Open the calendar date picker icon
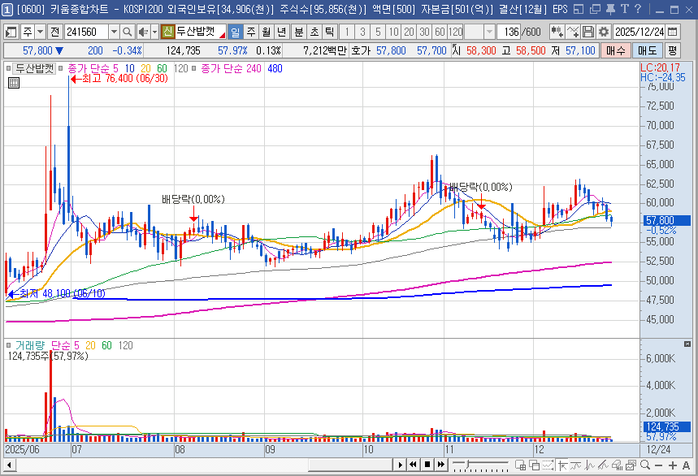The image size is (698, 476). [673, 32]
